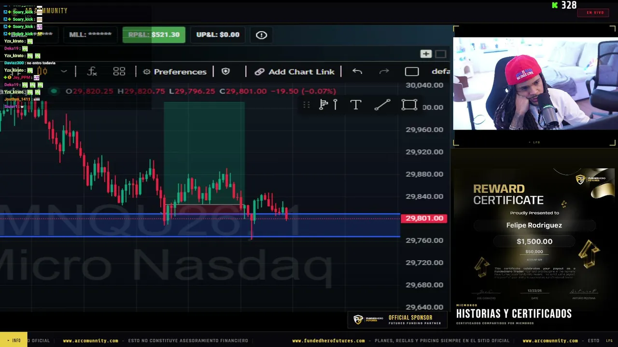Select the Text drawing tool
This screenshot has height=347, width=618.
(x=356, y=105)
